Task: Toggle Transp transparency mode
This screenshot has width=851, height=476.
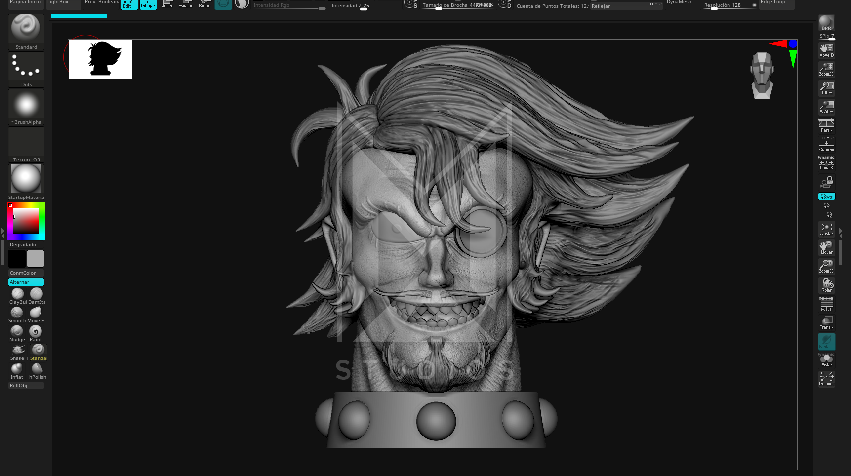Action: 826,322
